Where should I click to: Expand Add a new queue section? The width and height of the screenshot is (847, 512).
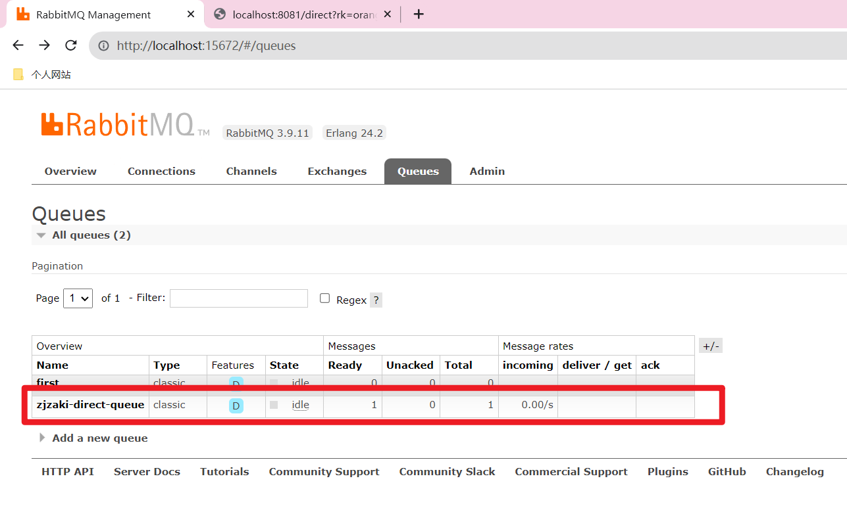[93, 438]
